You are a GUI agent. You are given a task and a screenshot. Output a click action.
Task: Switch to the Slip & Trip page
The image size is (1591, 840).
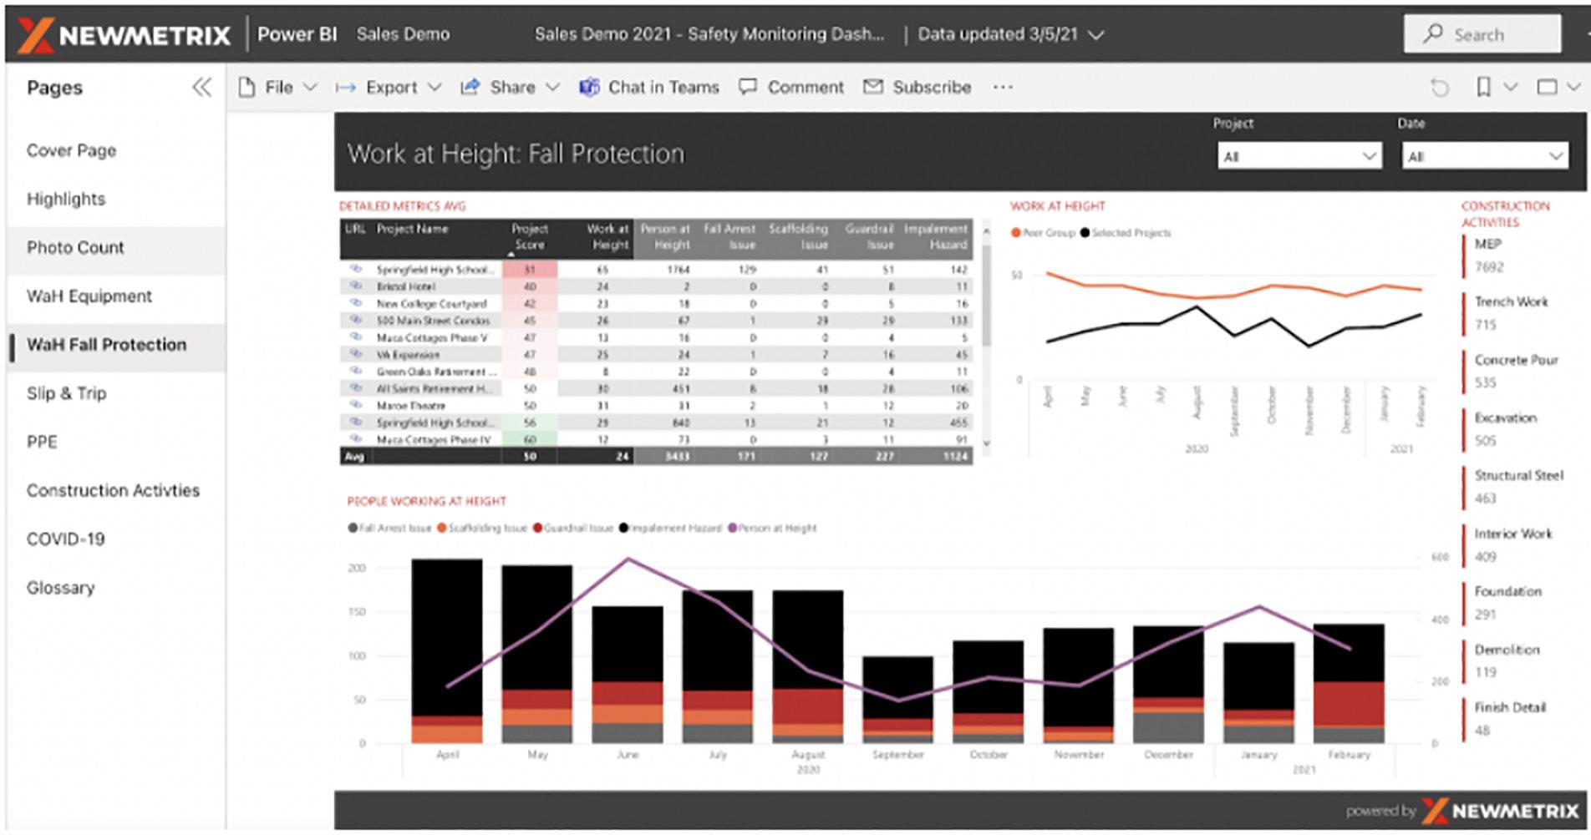tap(66, 393)
